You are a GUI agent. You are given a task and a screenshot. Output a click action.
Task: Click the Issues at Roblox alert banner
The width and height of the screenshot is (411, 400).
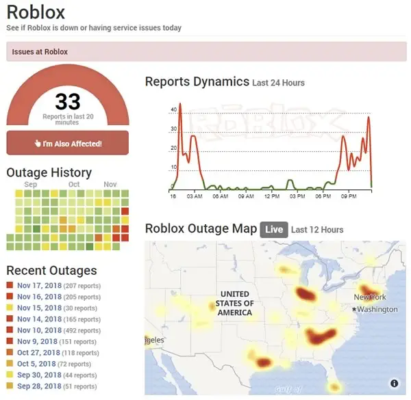coord(207,51)
